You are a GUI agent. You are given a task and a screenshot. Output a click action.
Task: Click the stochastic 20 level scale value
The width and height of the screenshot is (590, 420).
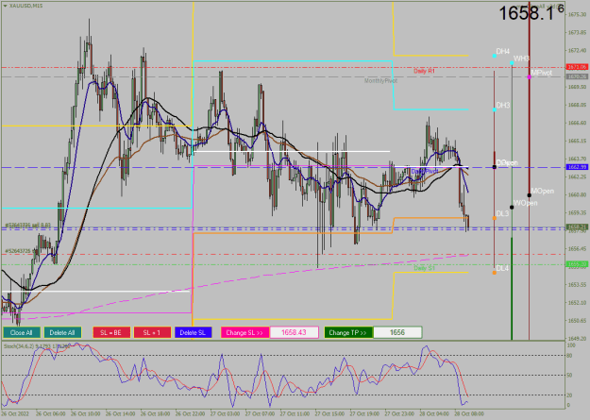coord(569,395)
